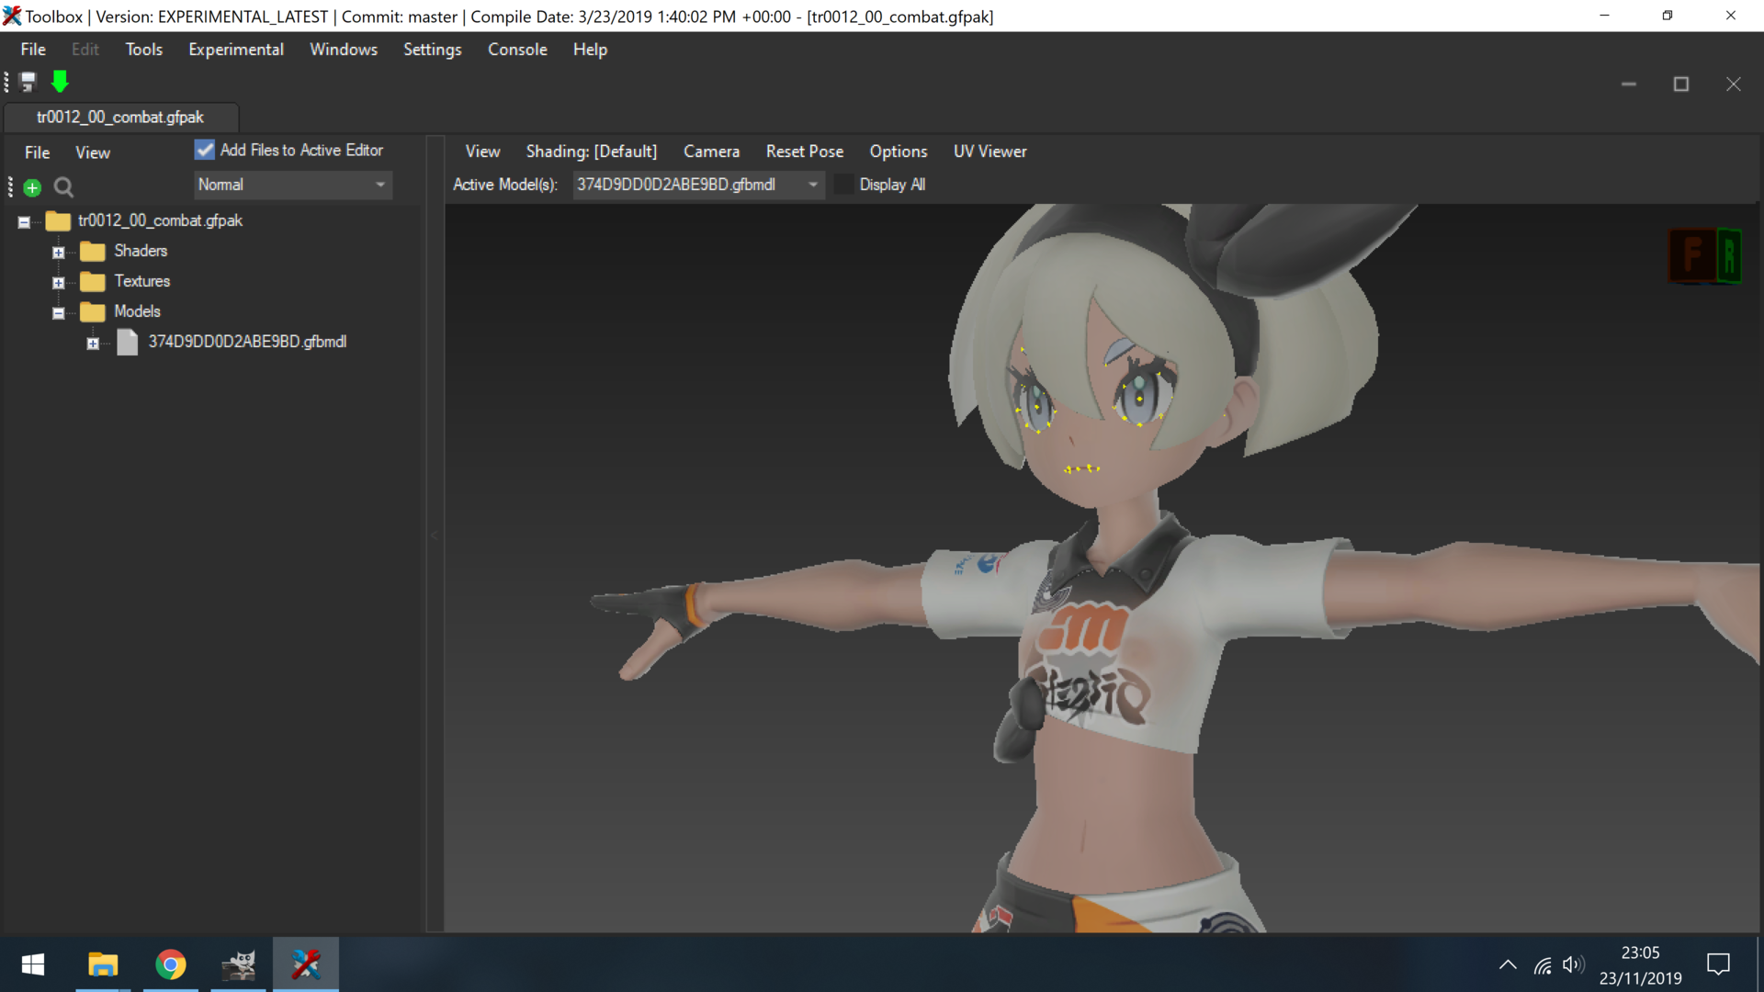The image size is (1764, 992).
Task: Open the Windows menu
Action: coord(344,50)
